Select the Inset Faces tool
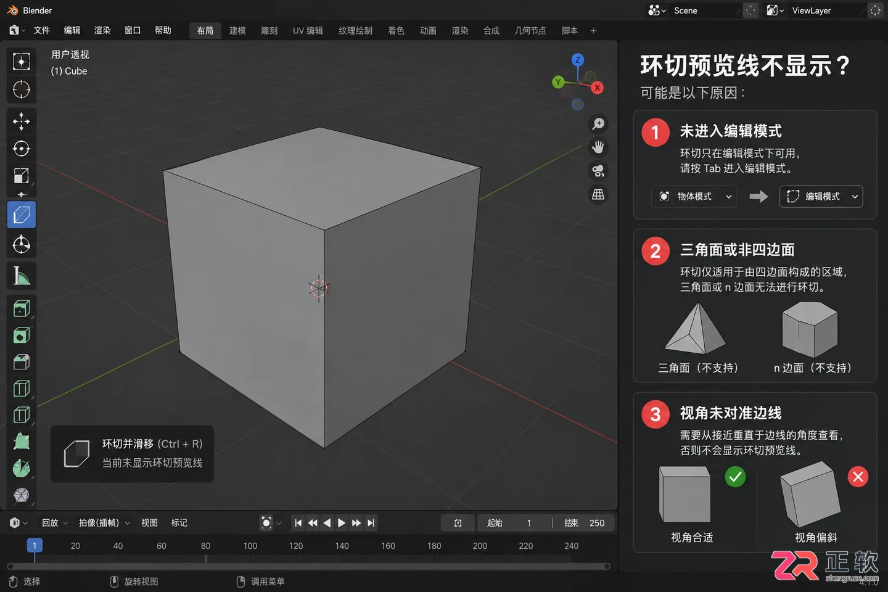Viewport: 888px width, 592px height. [x=22, y=335]
